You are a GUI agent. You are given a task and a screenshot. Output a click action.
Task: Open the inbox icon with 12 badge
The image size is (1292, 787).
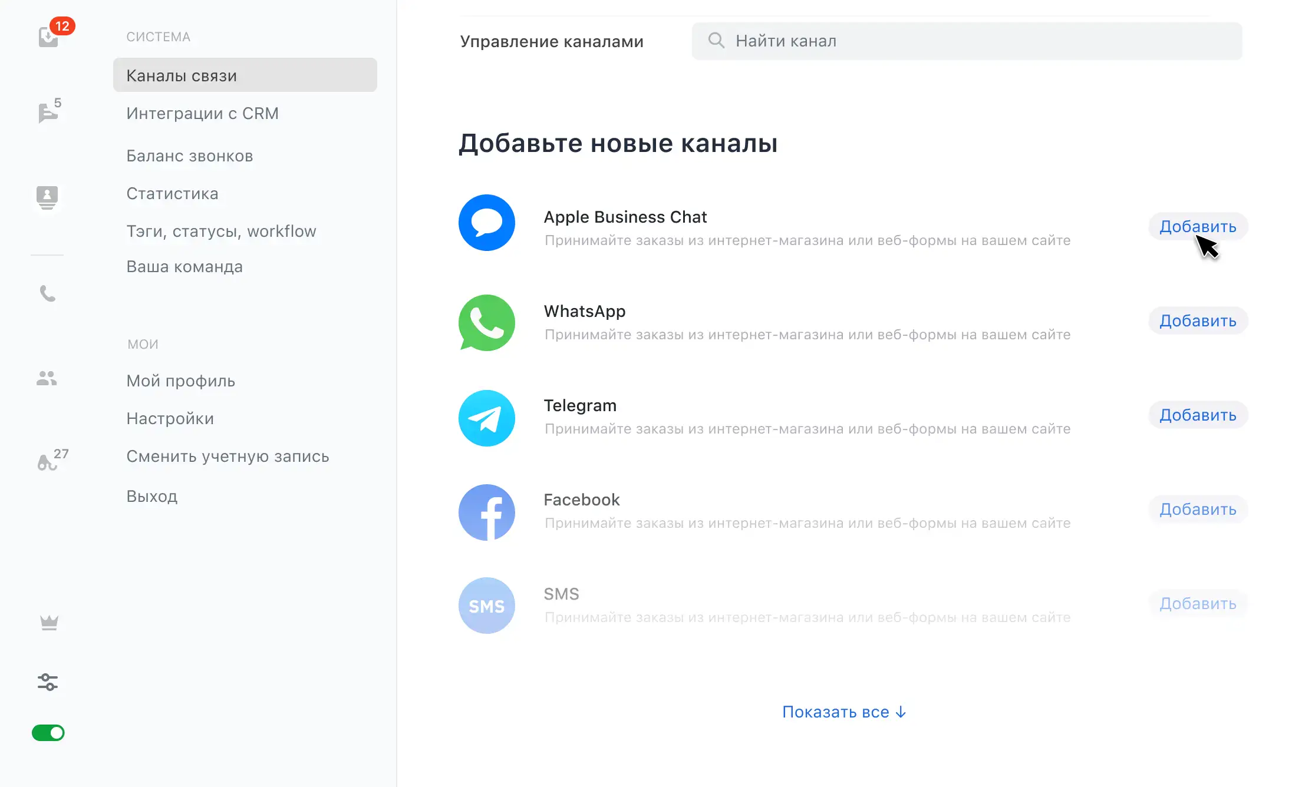coord(49,37)
